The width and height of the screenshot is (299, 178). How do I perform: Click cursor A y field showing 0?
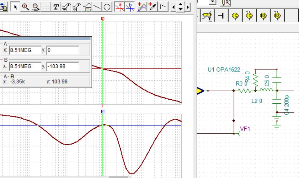tap(62, 50)
